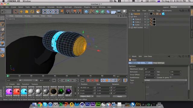Toggle Create N-gons checkbox
193x108 pixels.
(170, 77)
